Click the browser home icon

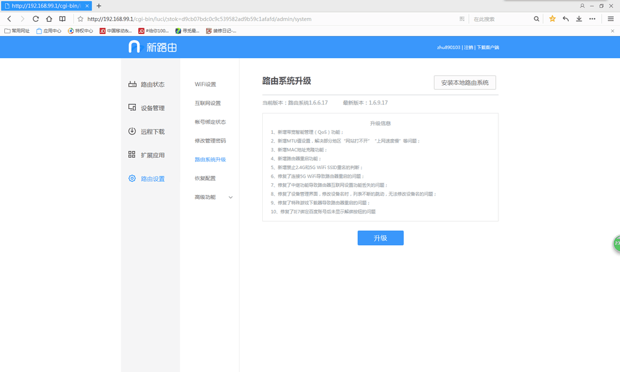49,19
